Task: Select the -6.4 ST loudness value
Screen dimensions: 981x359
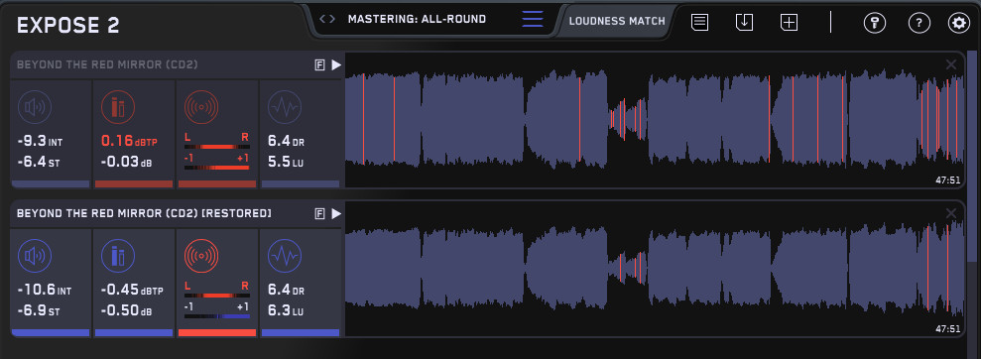Action: coord(39,163)
